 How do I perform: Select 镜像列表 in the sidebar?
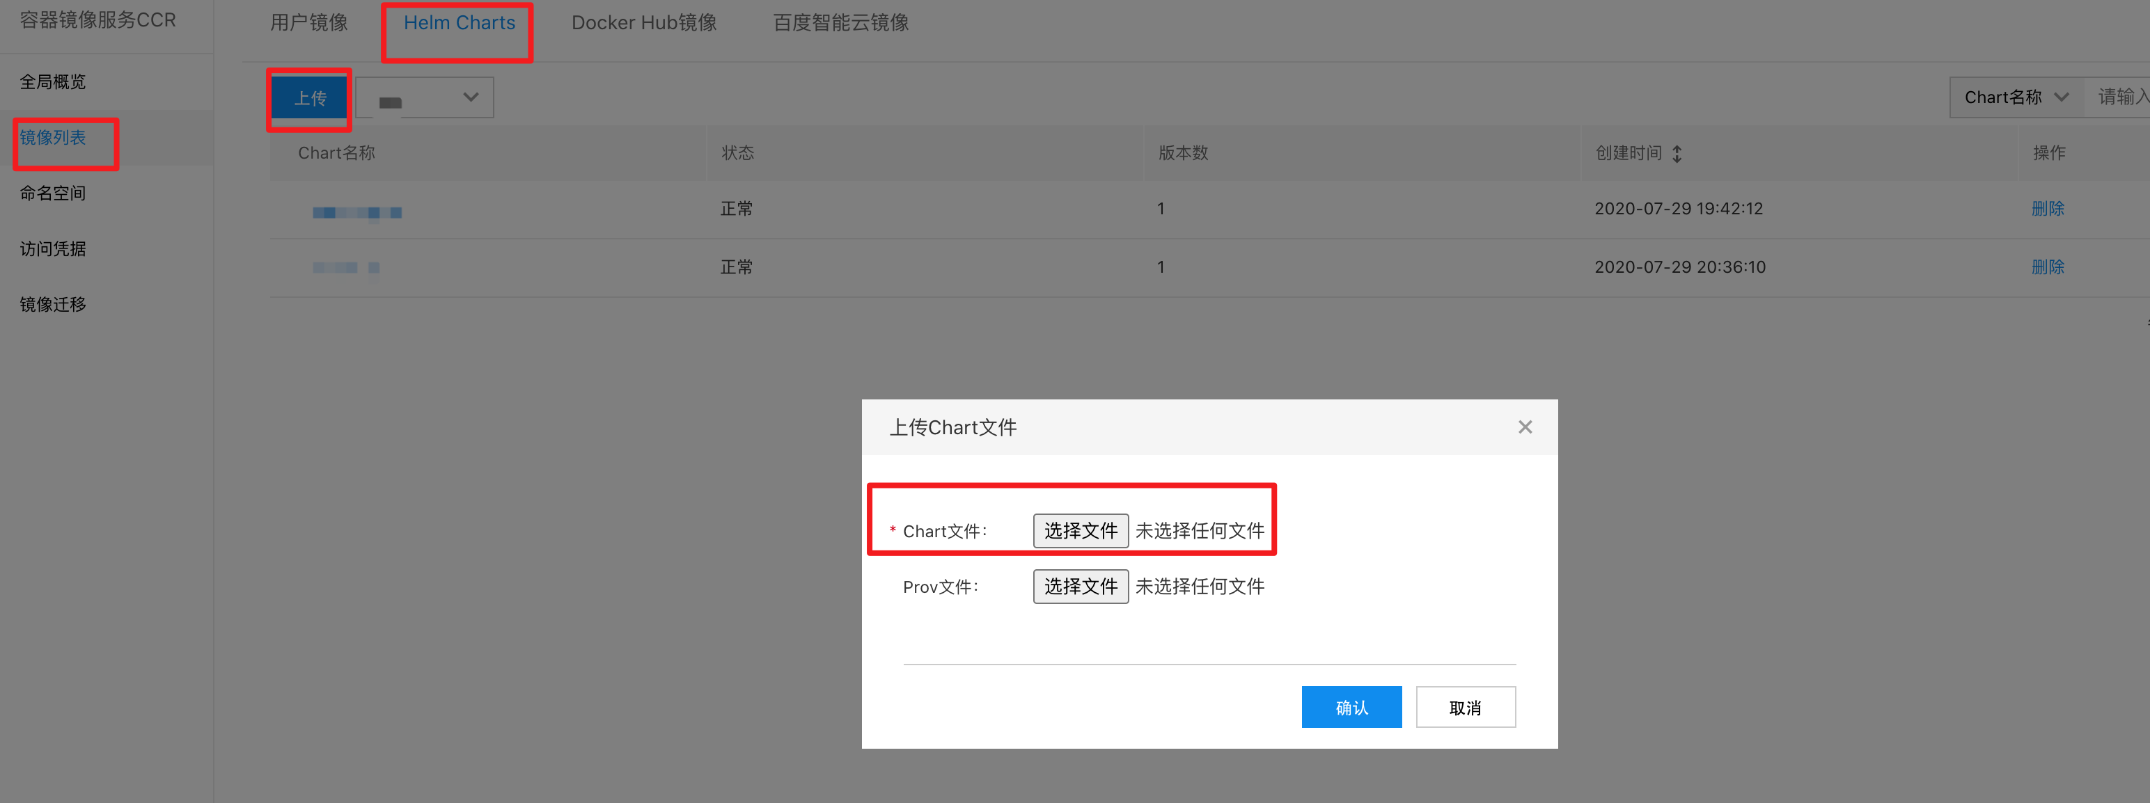53,138
